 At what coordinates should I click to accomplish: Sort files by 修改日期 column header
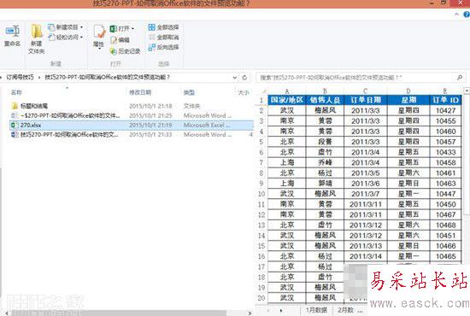click(140, 92)
